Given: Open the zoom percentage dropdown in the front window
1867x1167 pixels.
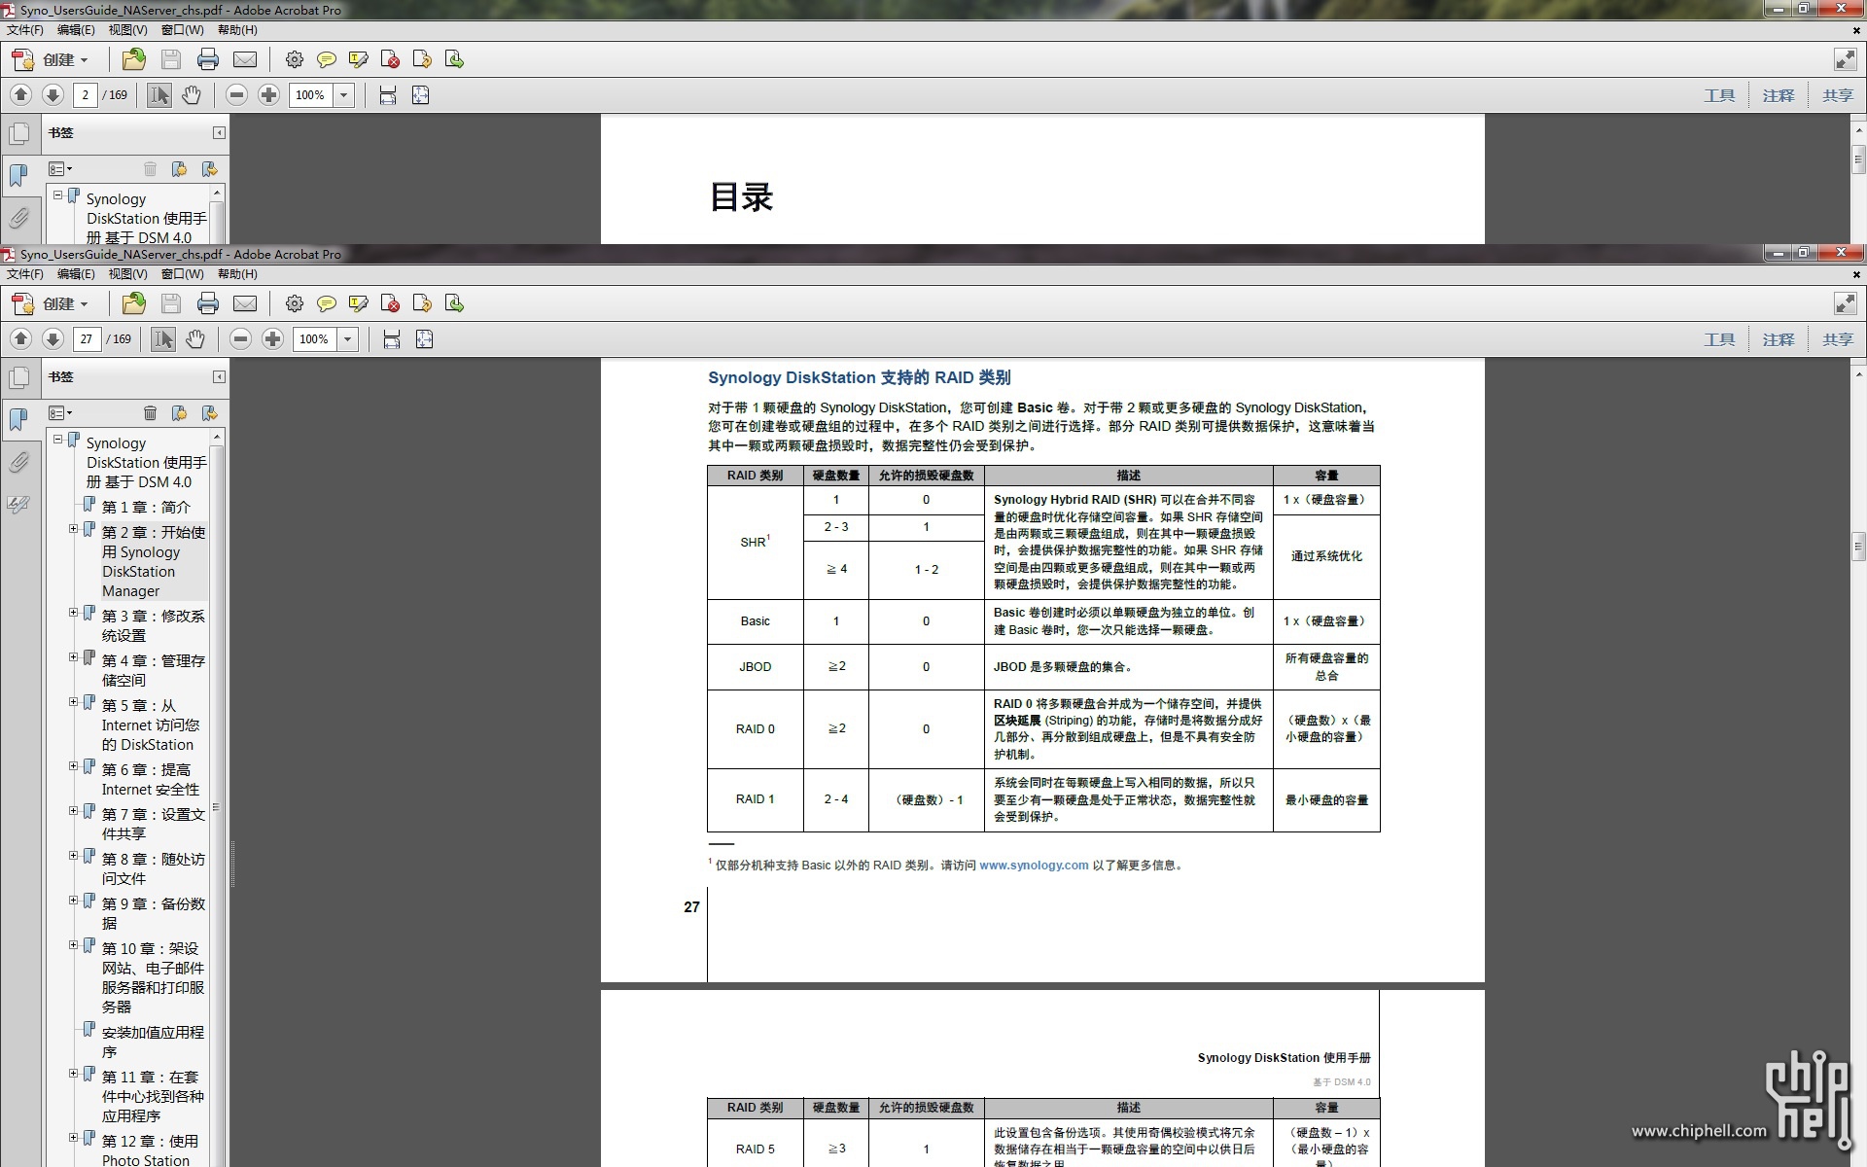Looking at the screenshot, I should (347, 339).
